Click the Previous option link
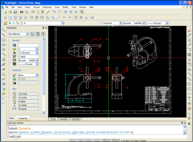 [65, 133]
